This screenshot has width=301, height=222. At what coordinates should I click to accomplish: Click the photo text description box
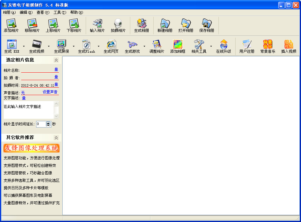[29, 110]
